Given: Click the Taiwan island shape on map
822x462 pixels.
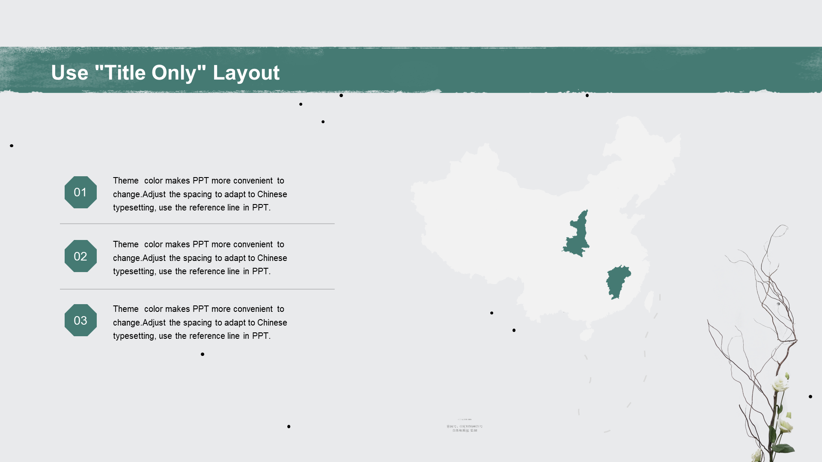Looking at the screenshot, I should pyautogui.click(x=649, y=301).
